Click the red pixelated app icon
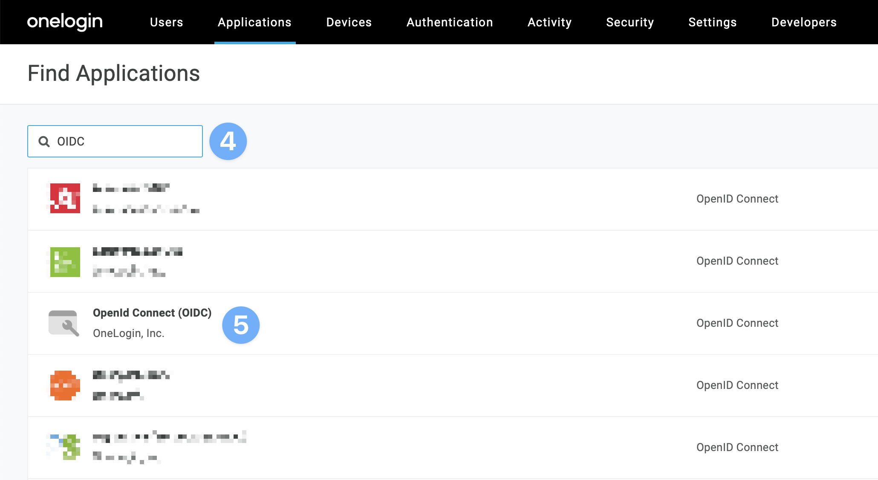This screenshot has height=480, width=878. click(65, 198)
